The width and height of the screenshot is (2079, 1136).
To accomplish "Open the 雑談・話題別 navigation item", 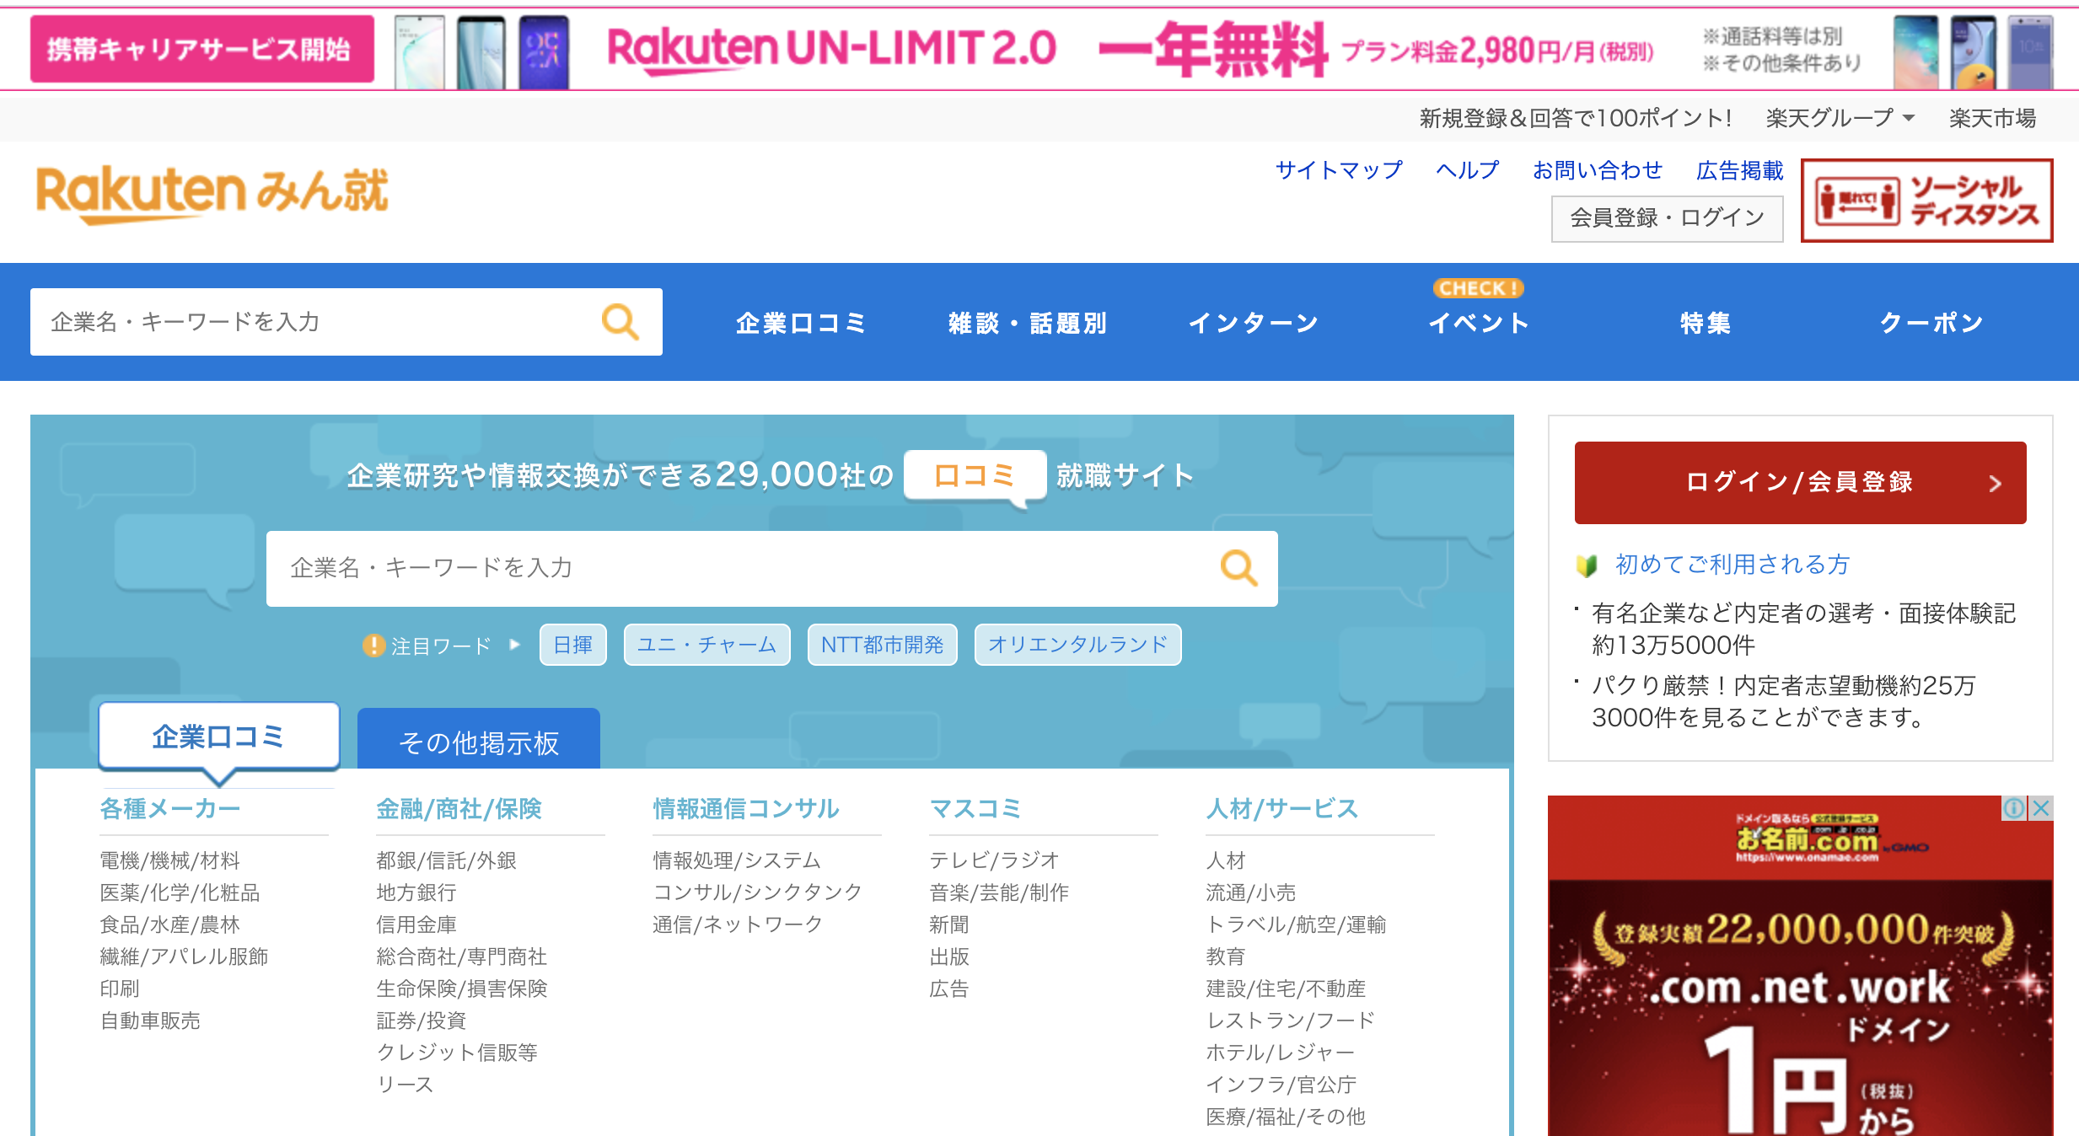I will click(x=1027, y=323).
